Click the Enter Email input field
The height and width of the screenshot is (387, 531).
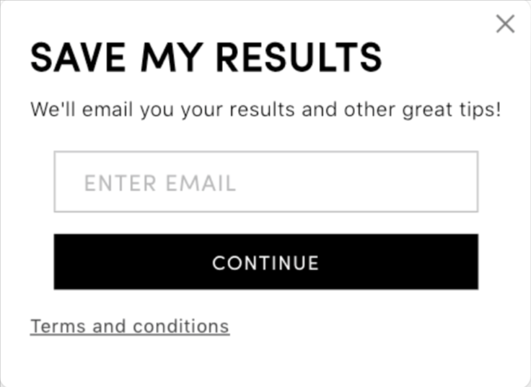click(265, 182)
